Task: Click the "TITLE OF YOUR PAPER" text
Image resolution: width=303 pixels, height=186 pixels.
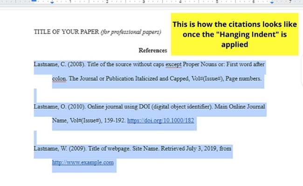Action: tap(66, 32)
